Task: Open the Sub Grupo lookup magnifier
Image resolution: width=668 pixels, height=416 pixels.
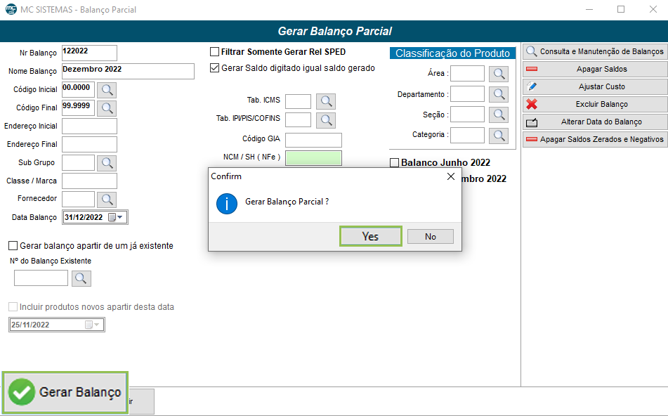Action: pyautogui.click(x=106, y=163)
